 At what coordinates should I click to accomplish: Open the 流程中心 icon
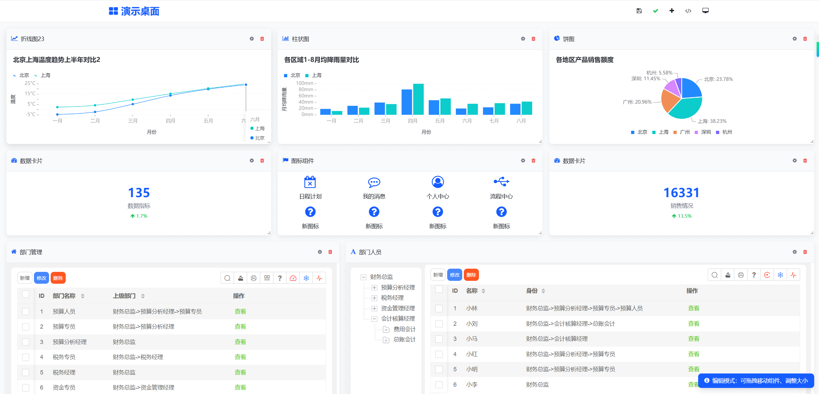click(x=501, y=182)
